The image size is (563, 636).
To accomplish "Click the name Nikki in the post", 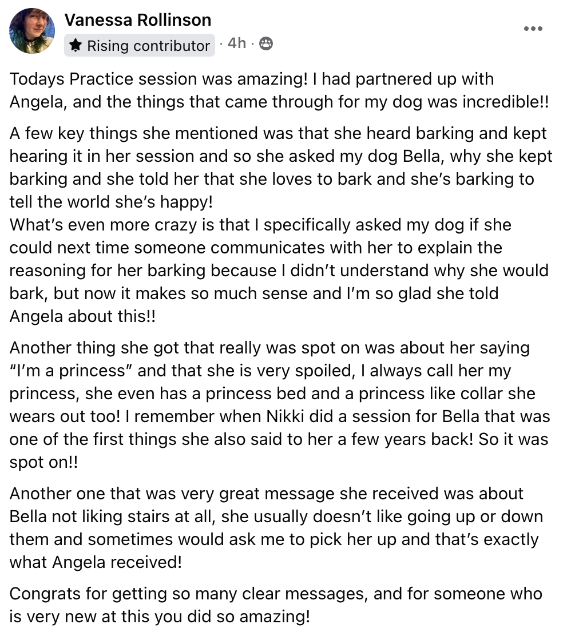I will (x=285, y=416).
